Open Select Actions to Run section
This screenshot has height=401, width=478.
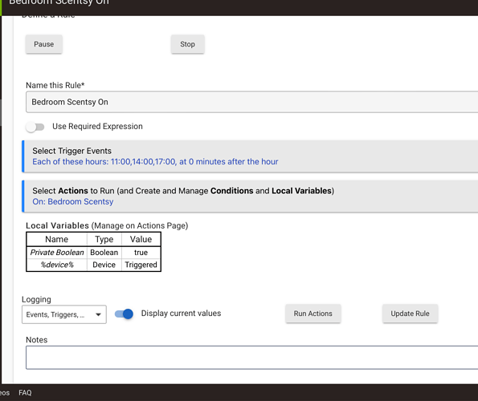click(250, 196)
